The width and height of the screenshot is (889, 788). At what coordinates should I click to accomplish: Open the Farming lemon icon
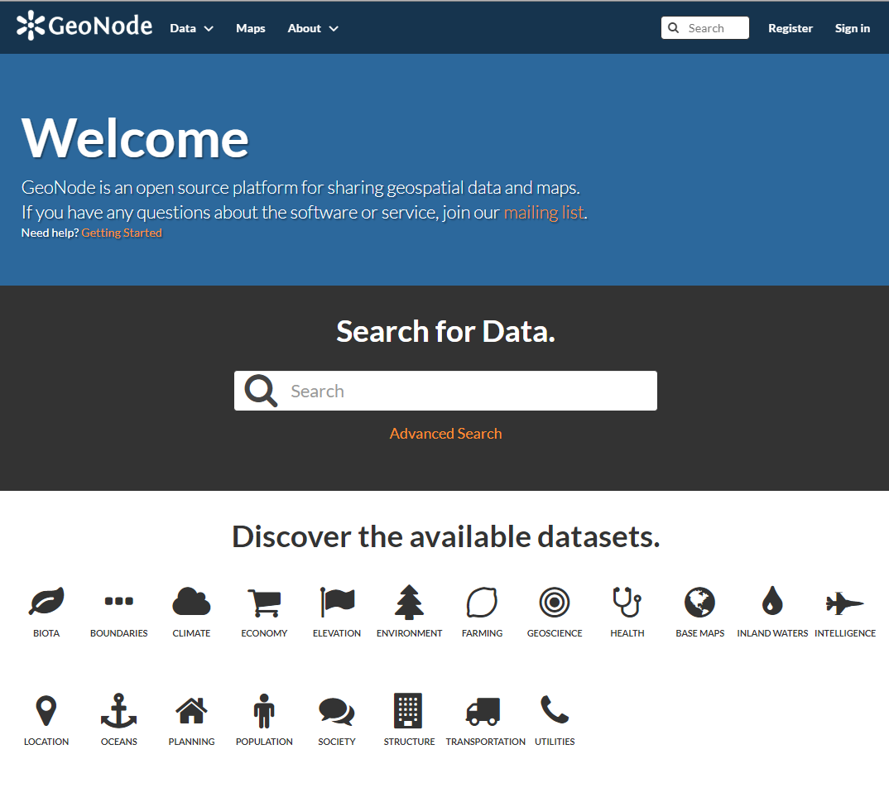coord(482,602)
